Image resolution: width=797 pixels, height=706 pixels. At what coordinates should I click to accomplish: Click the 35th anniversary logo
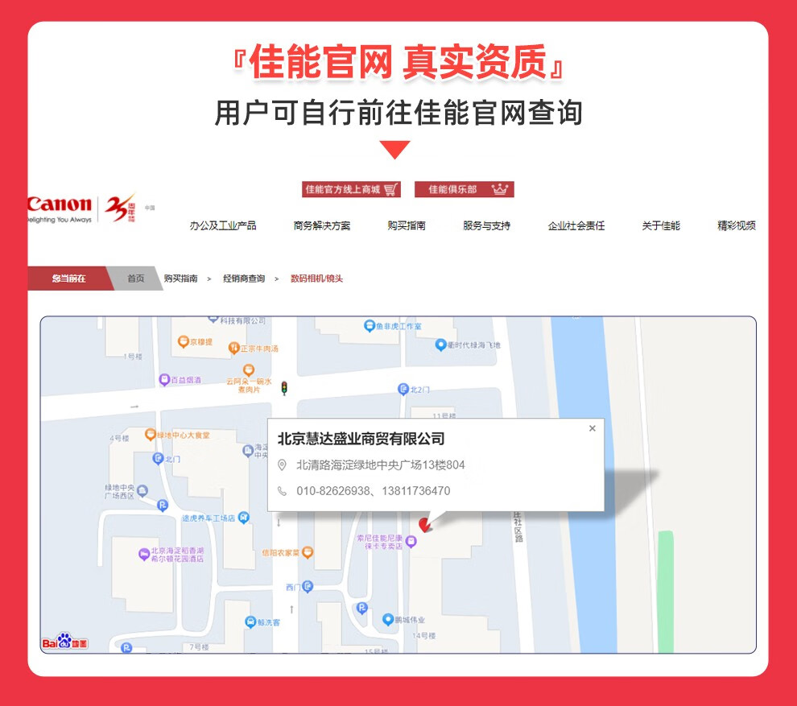[121, 208]
